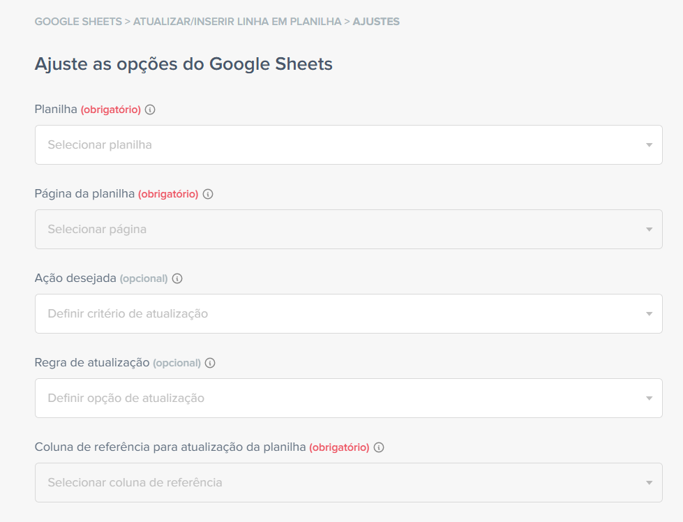Click the info icon next to Página da planilha
Image resolution: width=683 pixels, height=522 pixels.
point(208,194)
